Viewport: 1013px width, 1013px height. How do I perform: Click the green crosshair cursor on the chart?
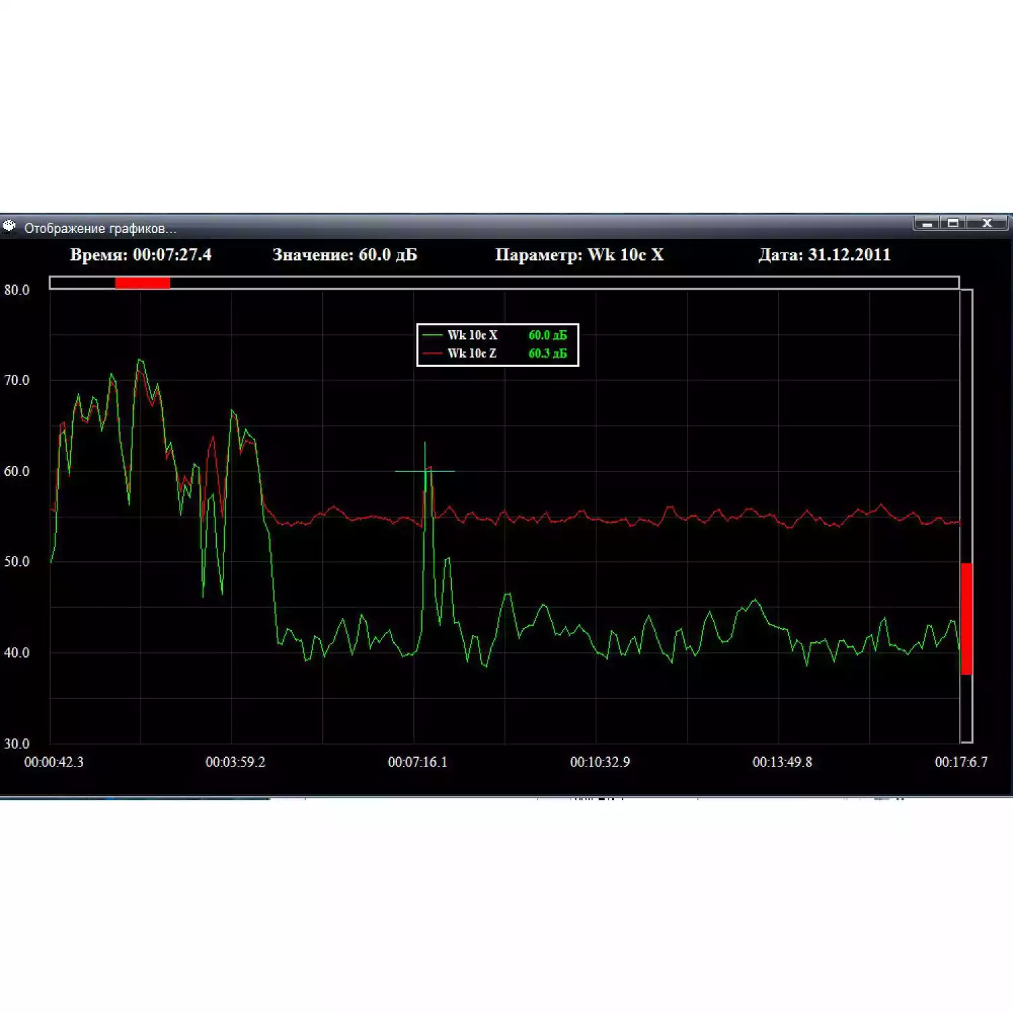425,471
